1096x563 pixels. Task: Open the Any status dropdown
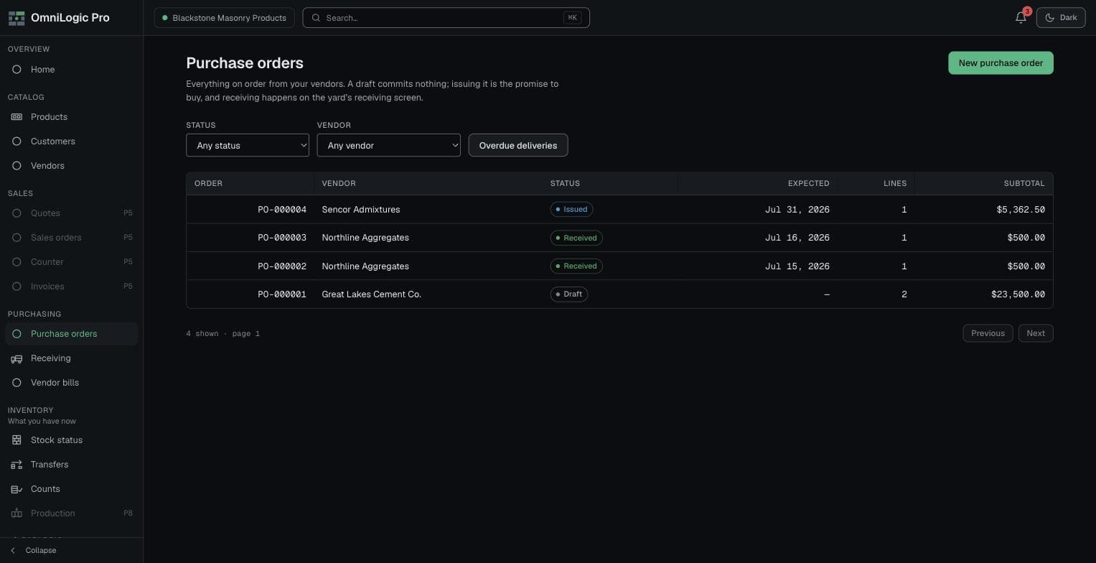coord(248,145)
